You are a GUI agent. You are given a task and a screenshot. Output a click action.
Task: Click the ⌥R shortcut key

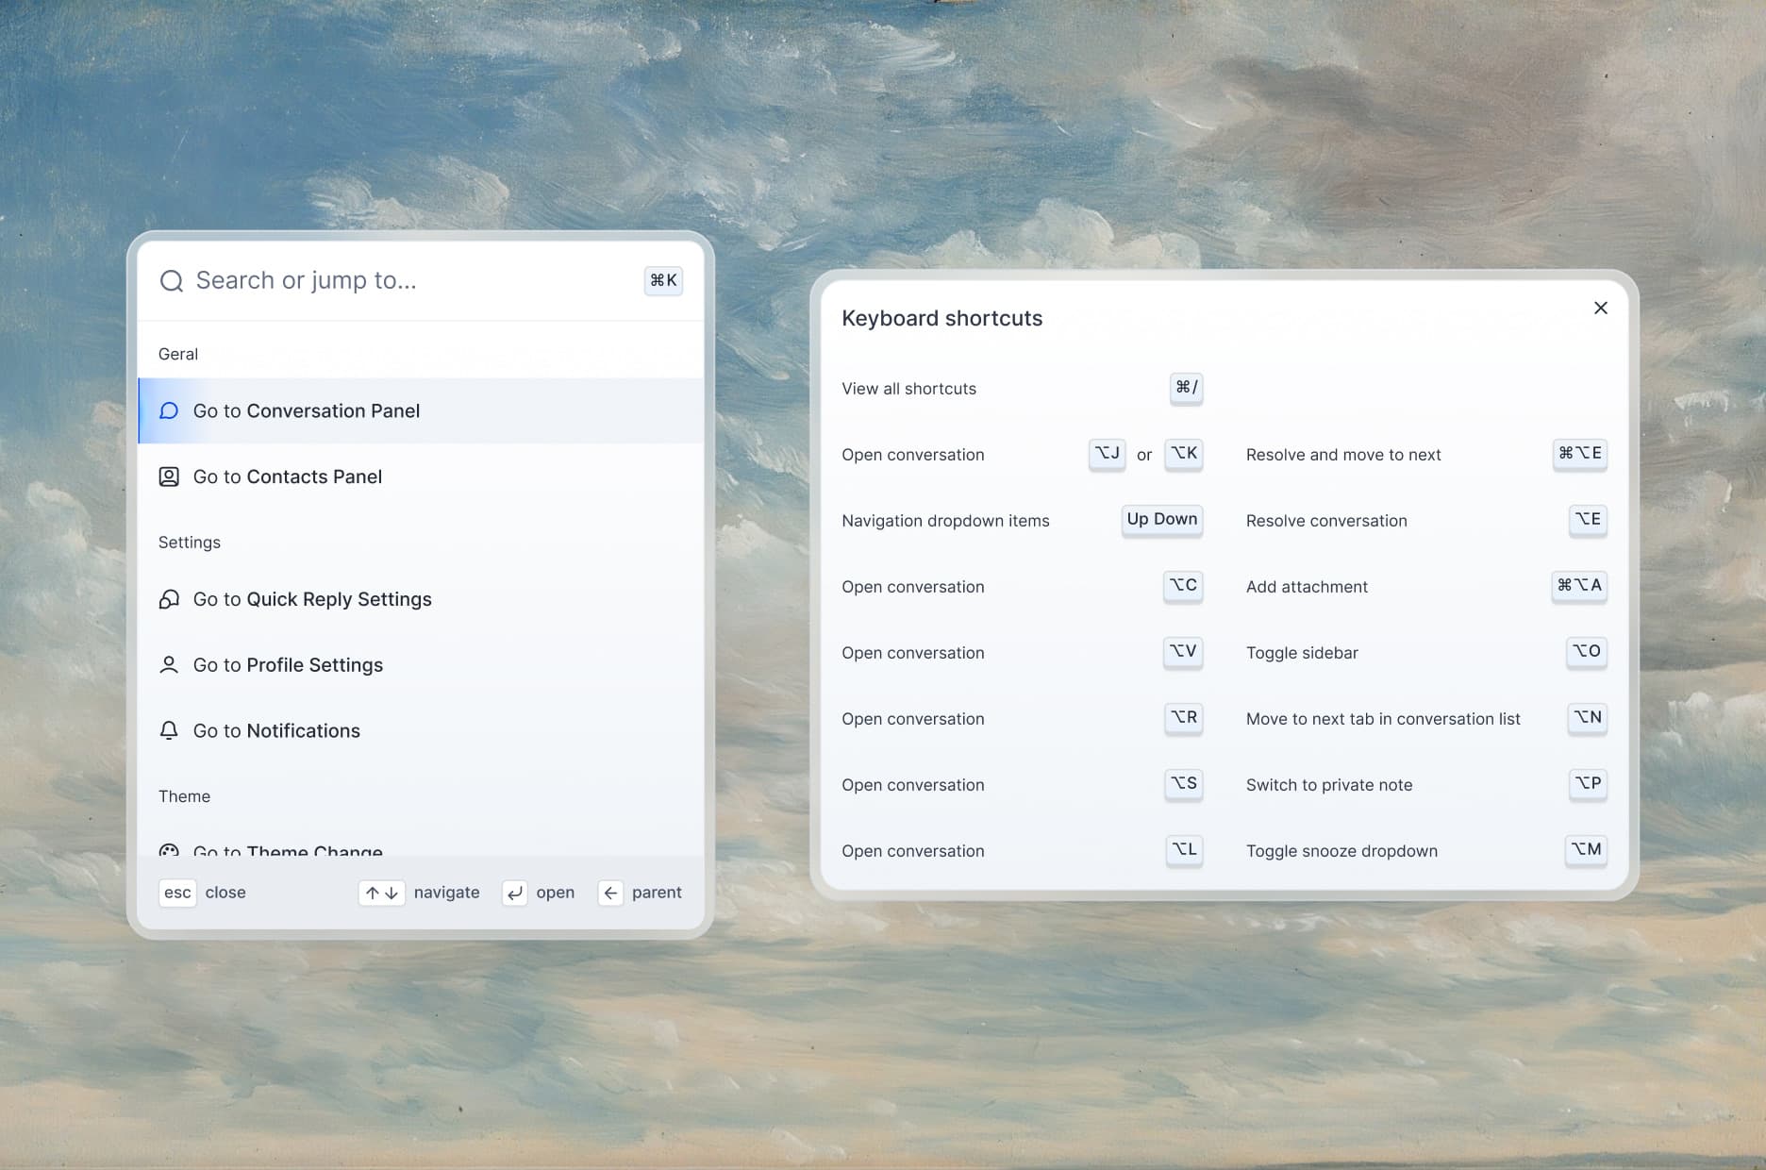pyautogui.click(x=1184, y=718)
